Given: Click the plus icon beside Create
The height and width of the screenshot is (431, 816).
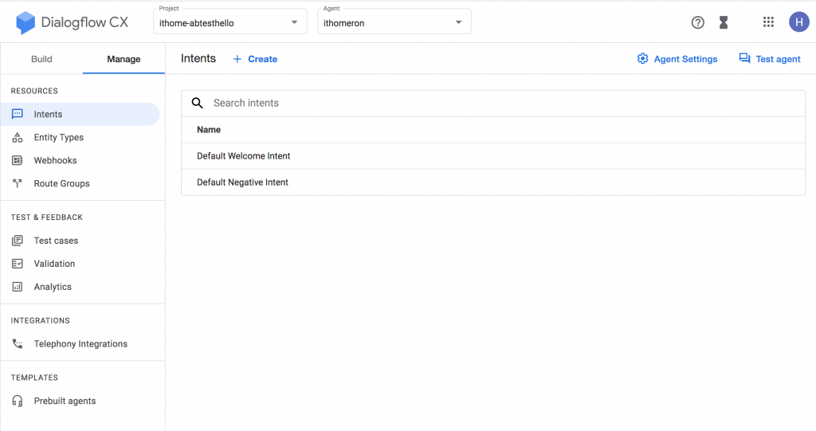Looking at the screenshot, I should pos(237,59).
